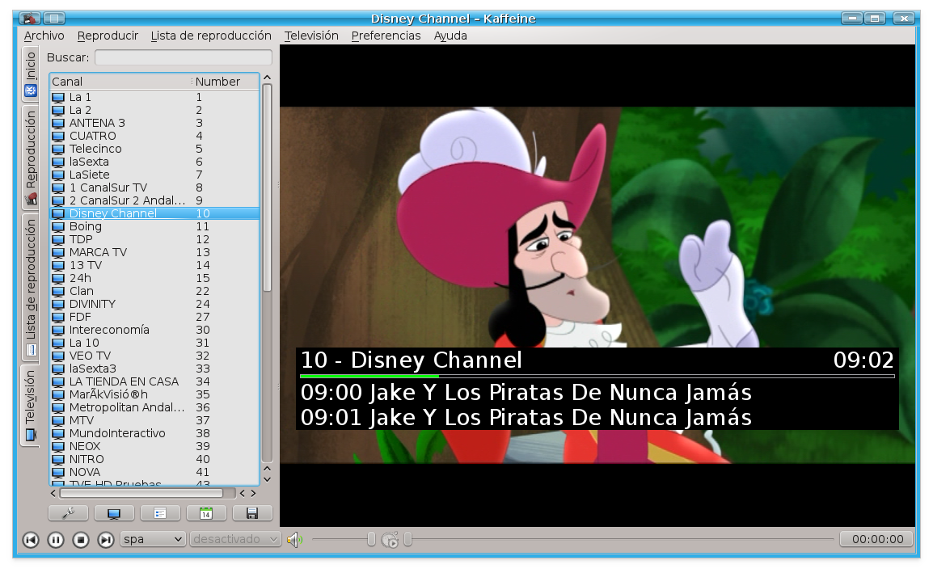This screenshot has width=933, height=573.
Task: Switch to the Televisión side tab
Action: [31, 405]
